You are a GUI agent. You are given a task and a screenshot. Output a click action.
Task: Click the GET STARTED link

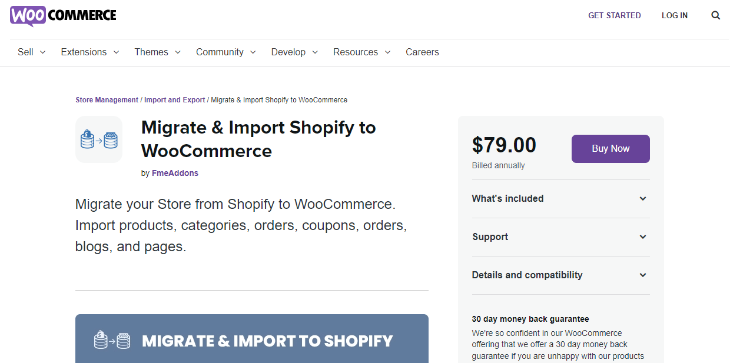pos(615,15)
